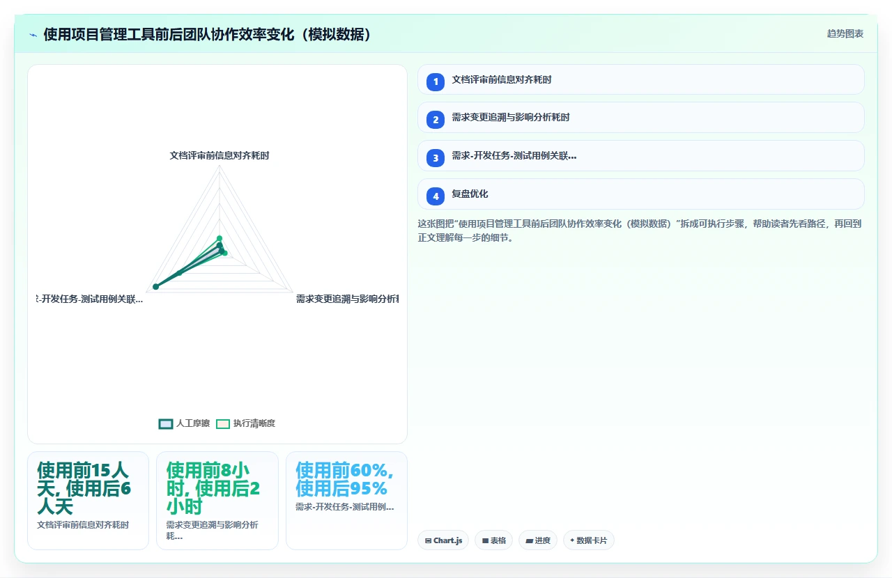The width and height of the screenshot is (892, 578).
Task: Click the number 1 badge icon
Action: click(436, 81)
